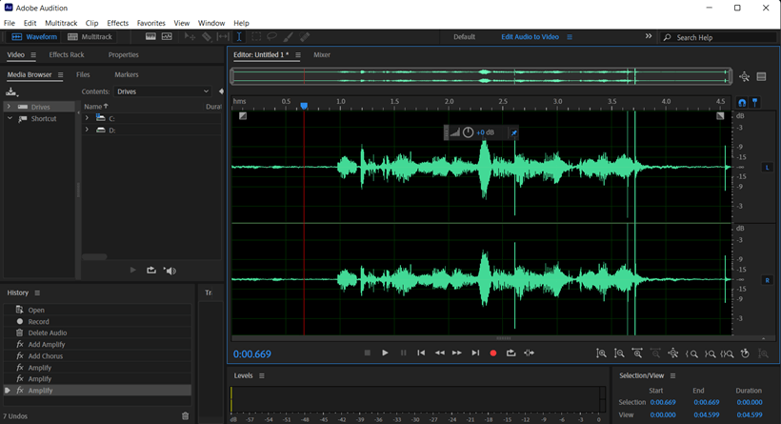Image resolution: width=781 pixels, height=424 pixels.
Task: Click the Fast Forward button
Action: (x=457, y=353)
